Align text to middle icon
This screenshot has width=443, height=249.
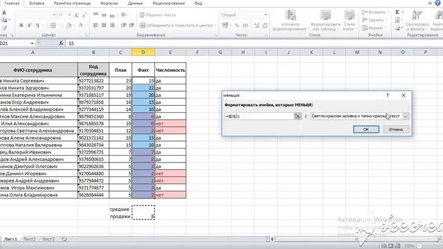[x=104, y=15]
